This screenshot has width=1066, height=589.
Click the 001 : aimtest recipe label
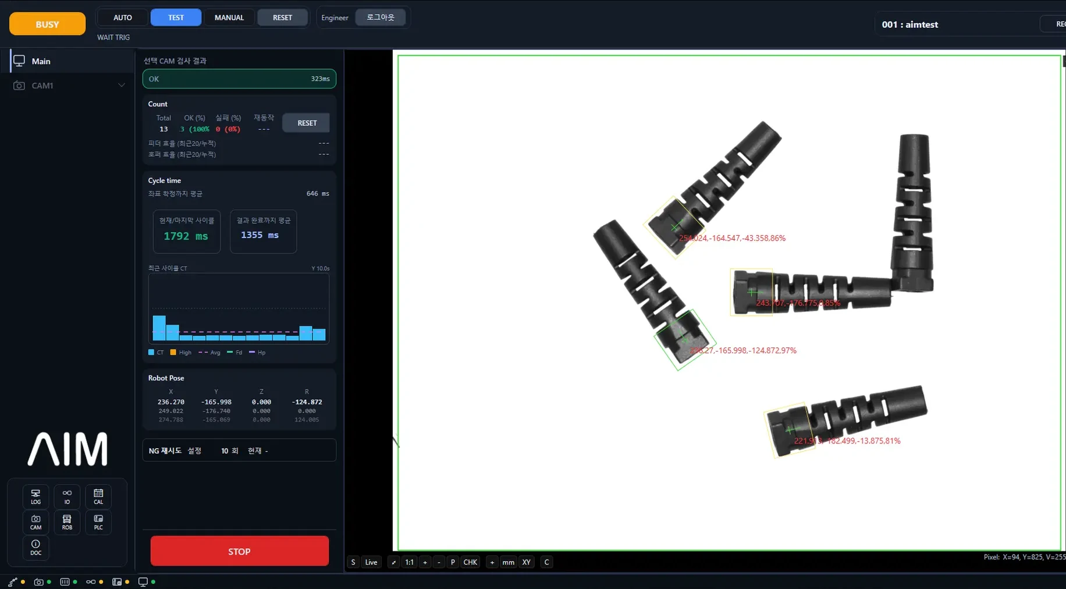(909, 24)
